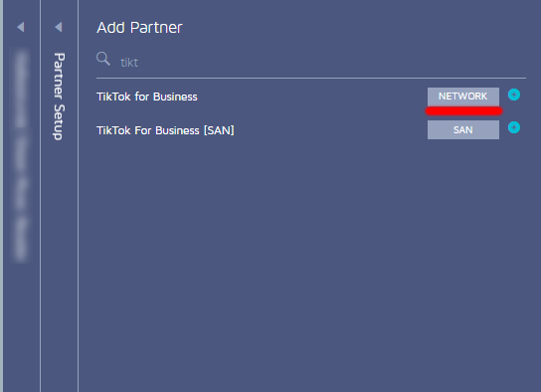
Task: Open the first blurred sidebar item
Action: point(21,89)
